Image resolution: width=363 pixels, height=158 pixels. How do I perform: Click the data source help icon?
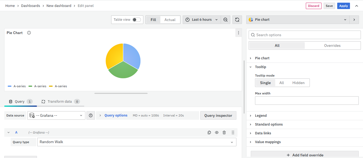click(x=91, y=115)
